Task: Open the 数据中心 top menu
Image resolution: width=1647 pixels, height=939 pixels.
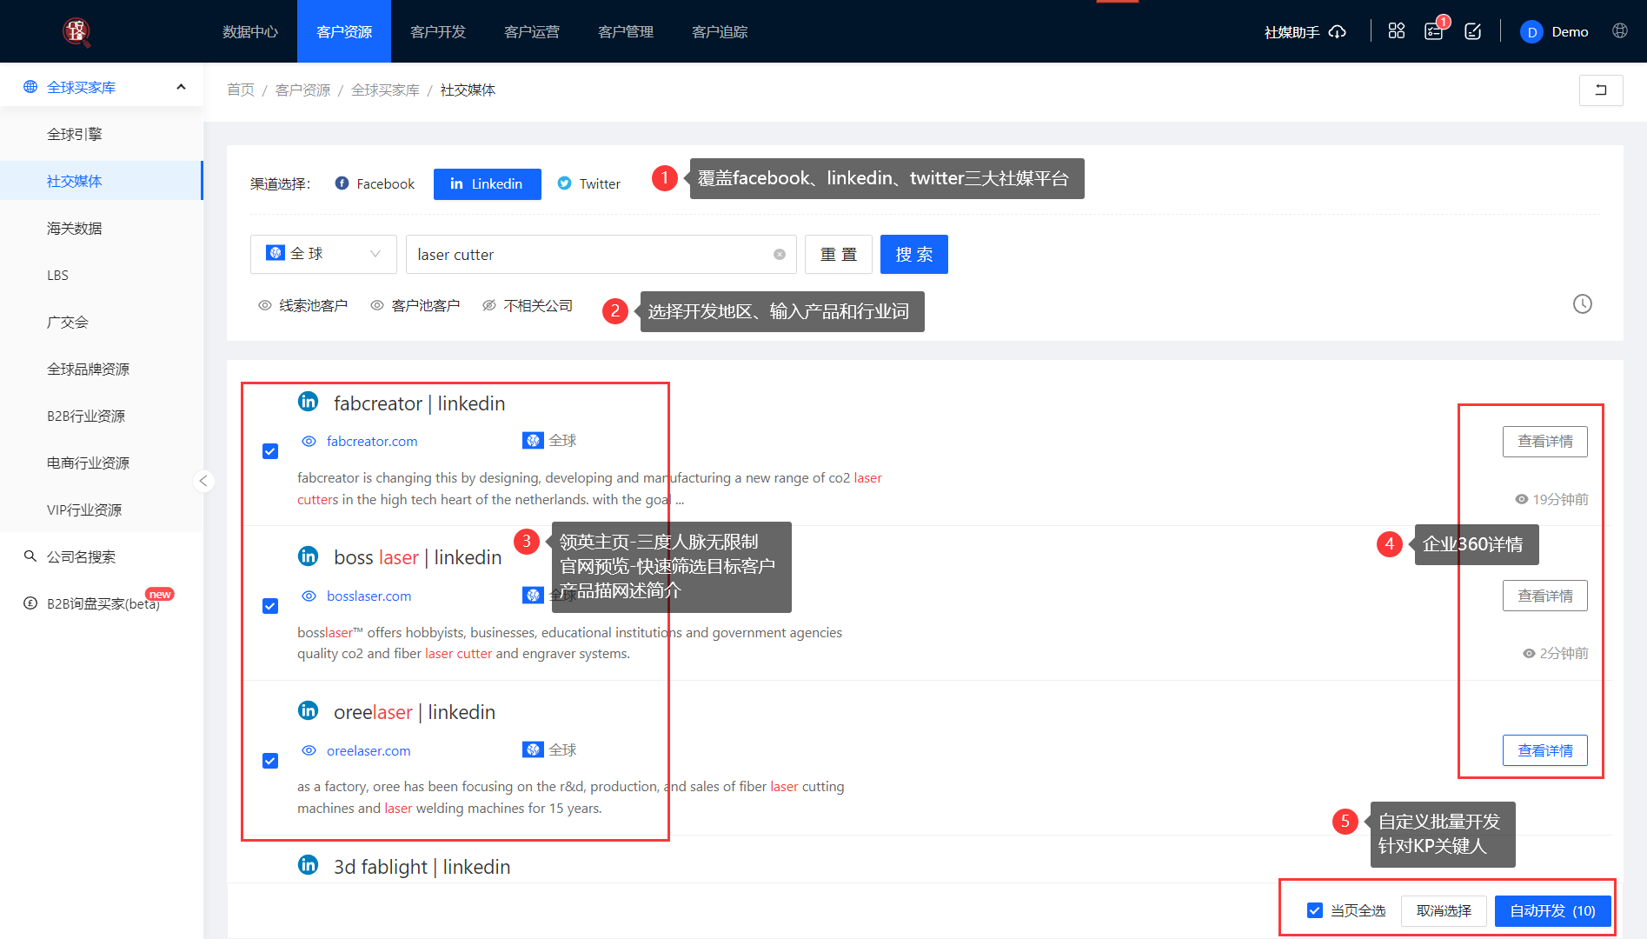Action: [x=250, y=31]
